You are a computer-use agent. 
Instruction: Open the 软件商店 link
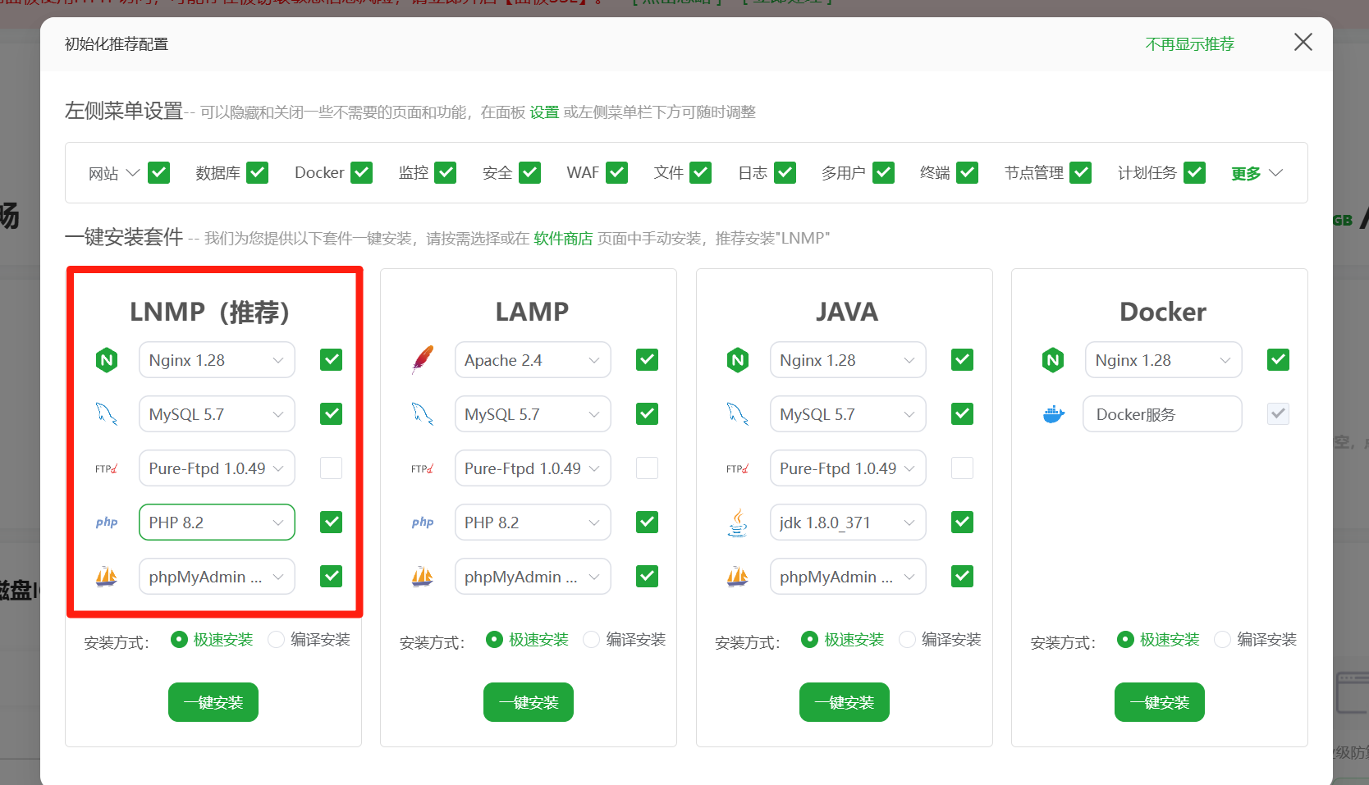[x=563, y=238]
